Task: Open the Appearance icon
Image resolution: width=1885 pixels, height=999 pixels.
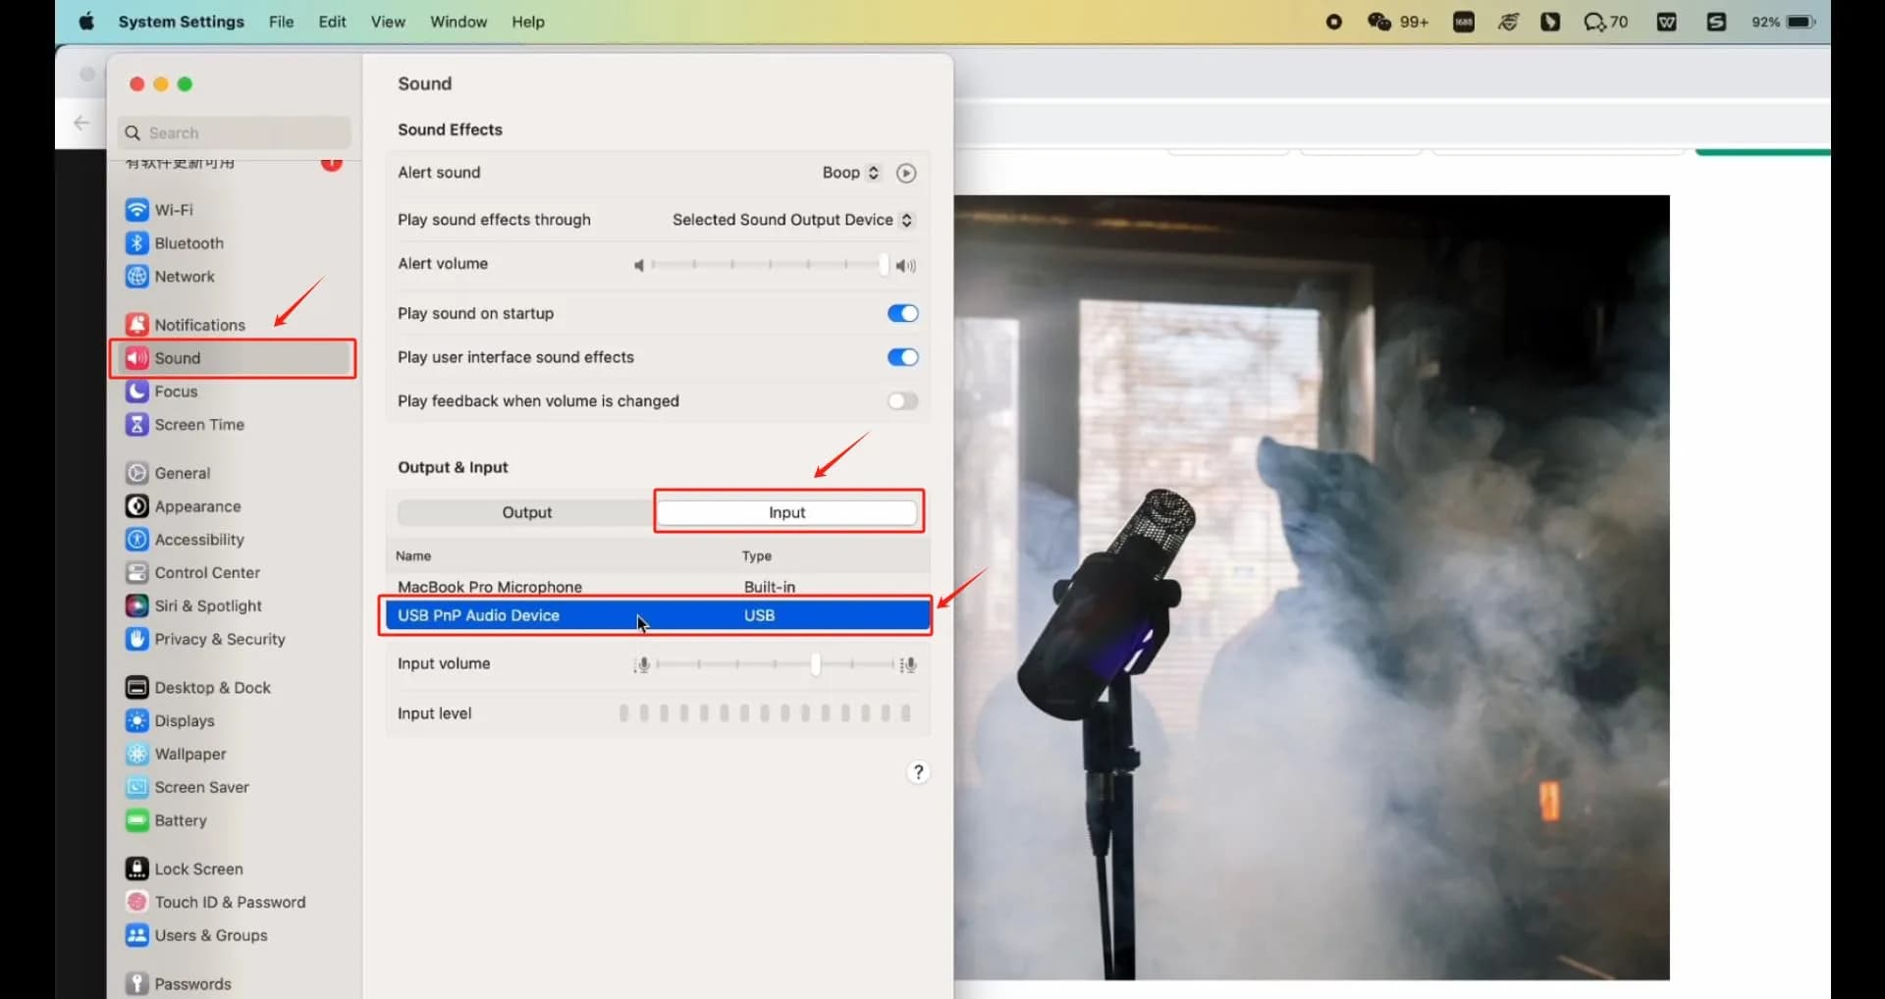Action: point(137,506)
